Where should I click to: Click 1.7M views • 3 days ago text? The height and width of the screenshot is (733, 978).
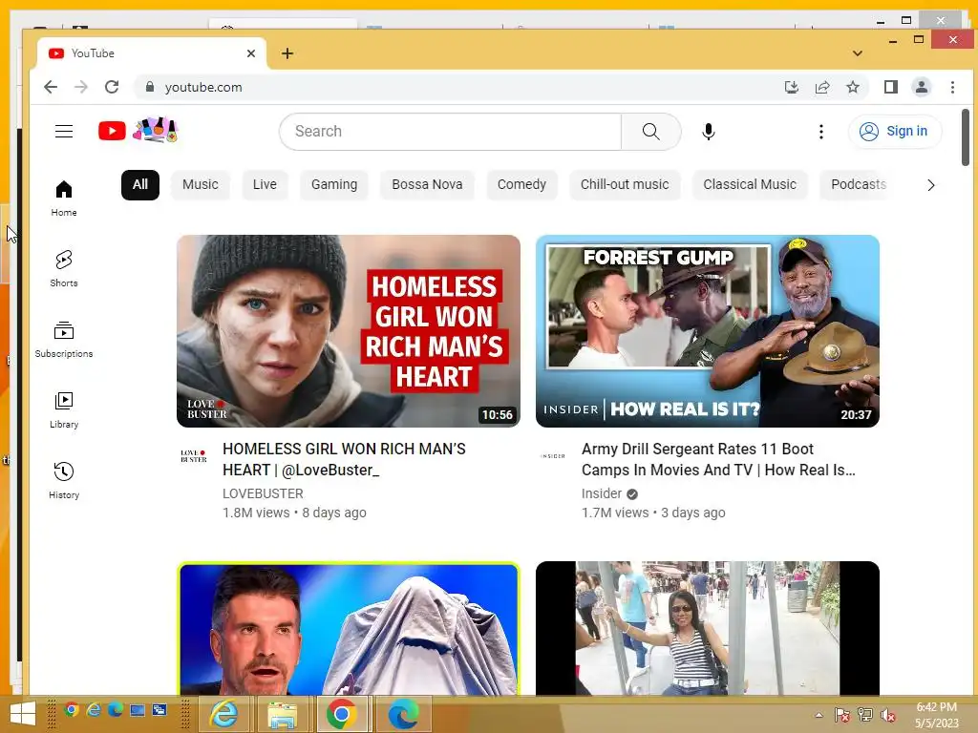653,513
